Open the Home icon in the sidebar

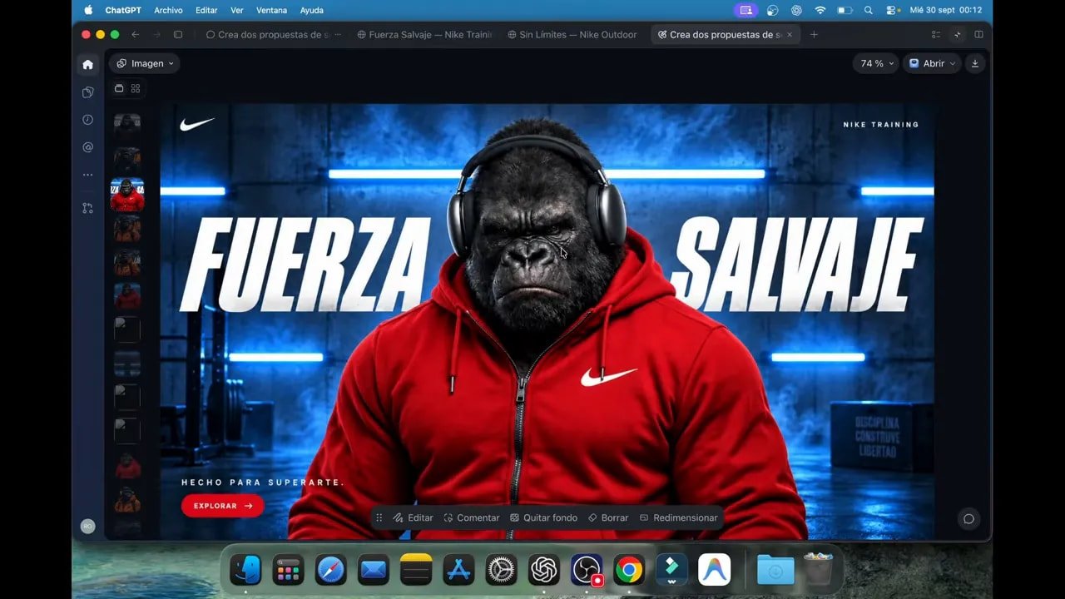(87, 64)
